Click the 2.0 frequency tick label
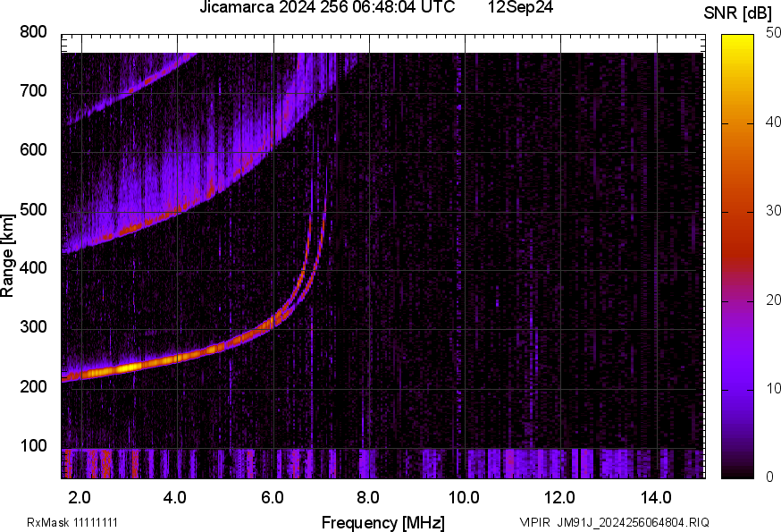 point(79,497)
